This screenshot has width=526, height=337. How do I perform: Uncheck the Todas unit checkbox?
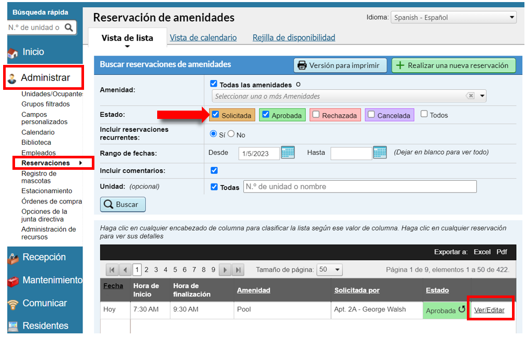214,186
